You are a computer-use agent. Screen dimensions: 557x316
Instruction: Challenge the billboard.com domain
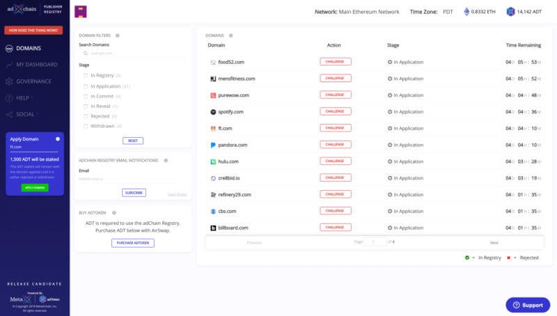(336, 227)
